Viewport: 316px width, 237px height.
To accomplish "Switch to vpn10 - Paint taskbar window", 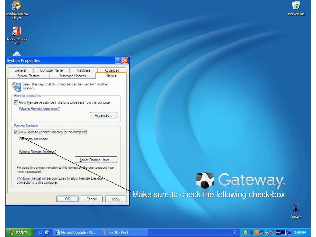I will pos(124,232).
